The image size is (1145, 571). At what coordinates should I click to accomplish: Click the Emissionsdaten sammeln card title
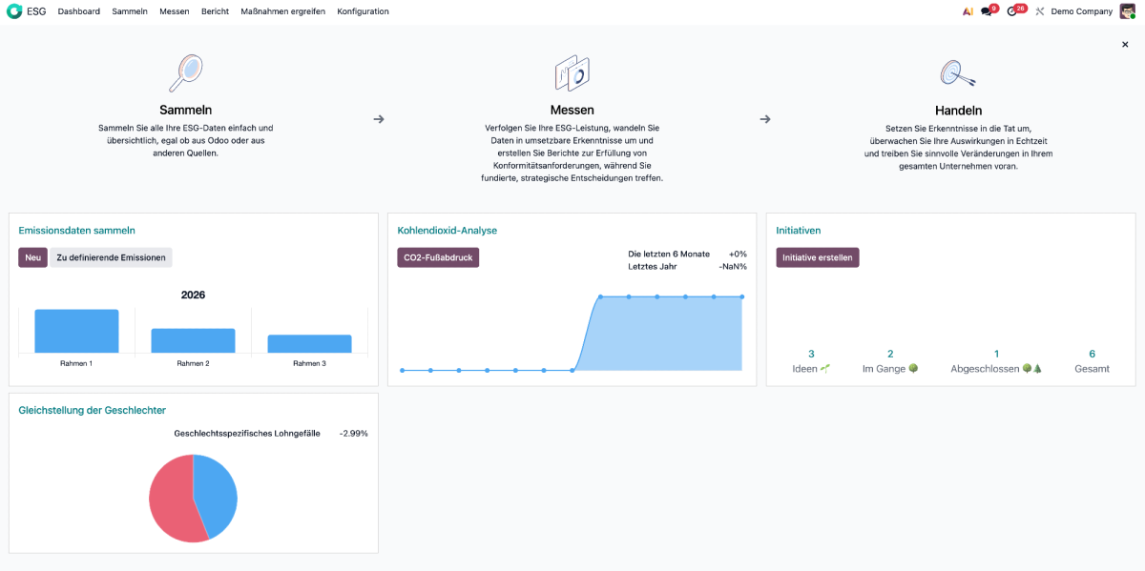[x=76, y=230]
